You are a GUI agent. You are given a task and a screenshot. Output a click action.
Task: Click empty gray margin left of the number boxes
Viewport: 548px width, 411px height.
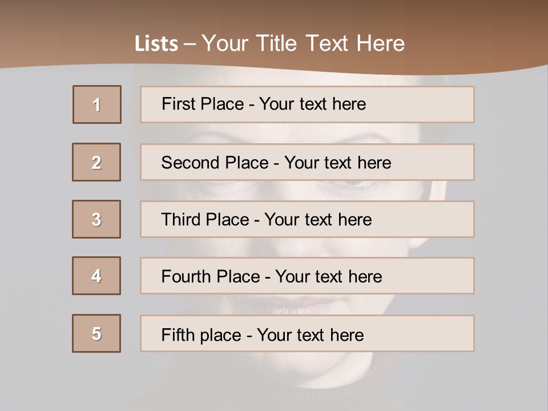coord(34,228)
